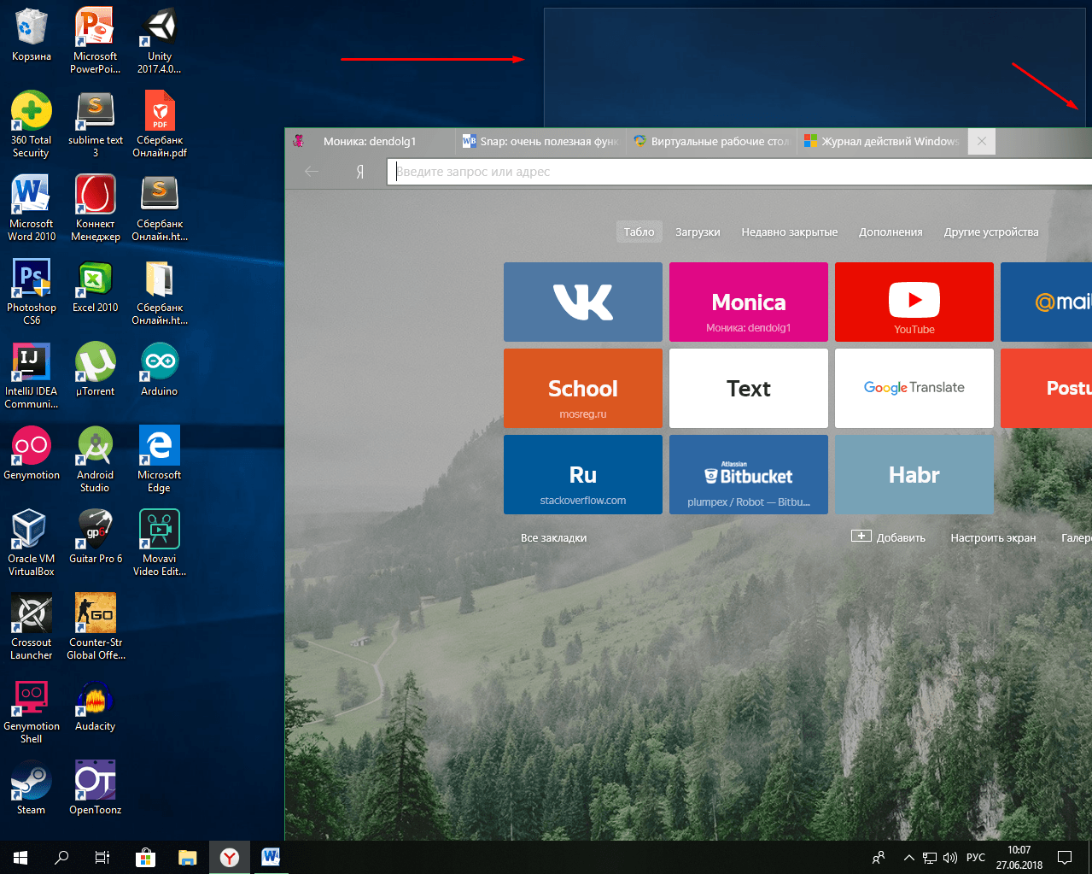Screen dimensions: 1092x874
Task: Select the Crossout Launcher shortcut
Action: 32,627
